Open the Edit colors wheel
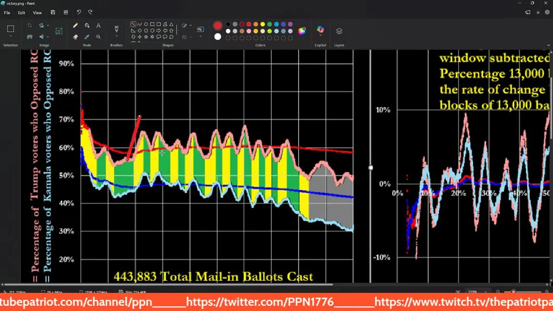553x311 pixels. pyautogui.click(x=302, y=31)
